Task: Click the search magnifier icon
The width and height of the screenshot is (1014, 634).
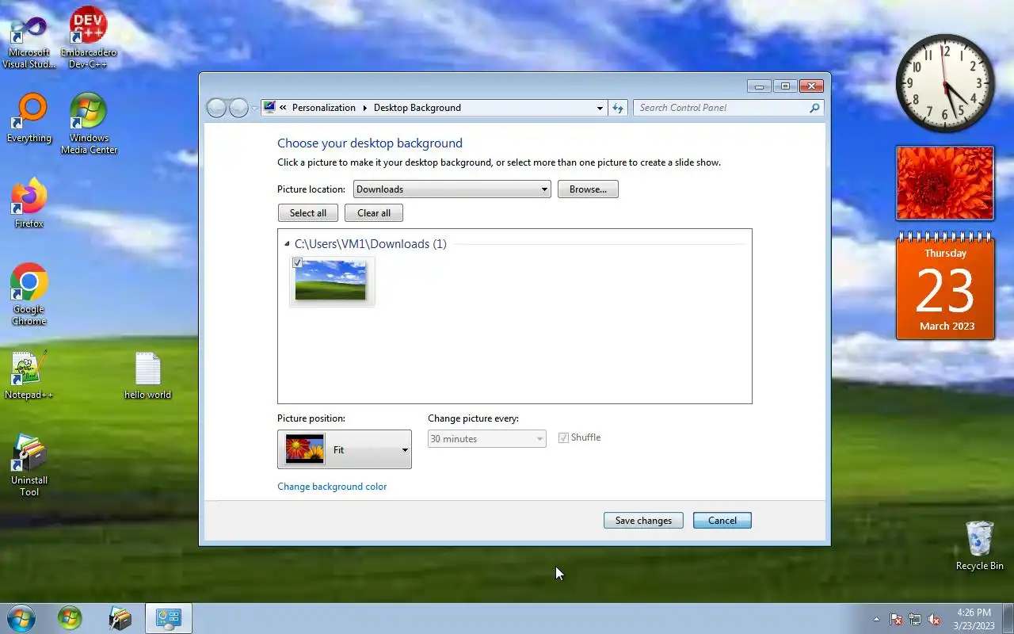Action: click(814, 108)
